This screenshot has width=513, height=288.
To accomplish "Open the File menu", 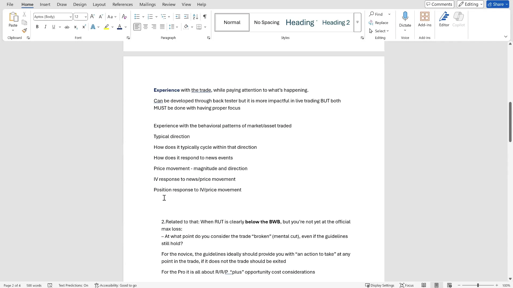I will click(10, 5).
